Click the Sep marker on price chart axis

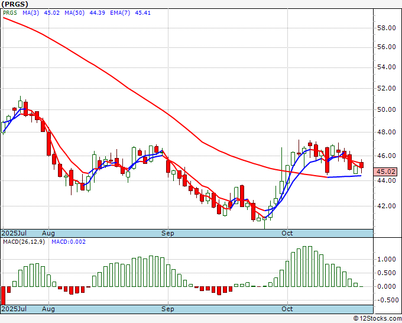(x=168, y=233)
